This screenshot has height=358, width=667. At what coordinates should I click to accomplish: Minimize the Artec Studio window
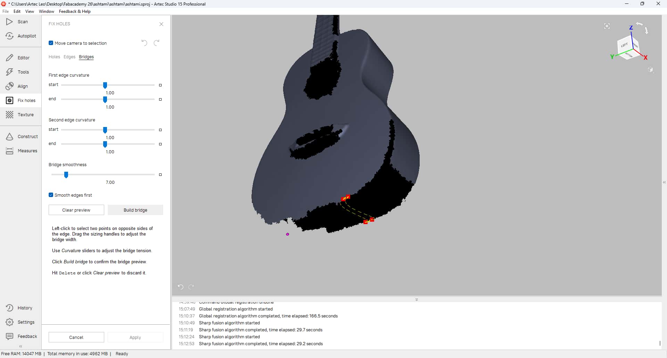627,4
